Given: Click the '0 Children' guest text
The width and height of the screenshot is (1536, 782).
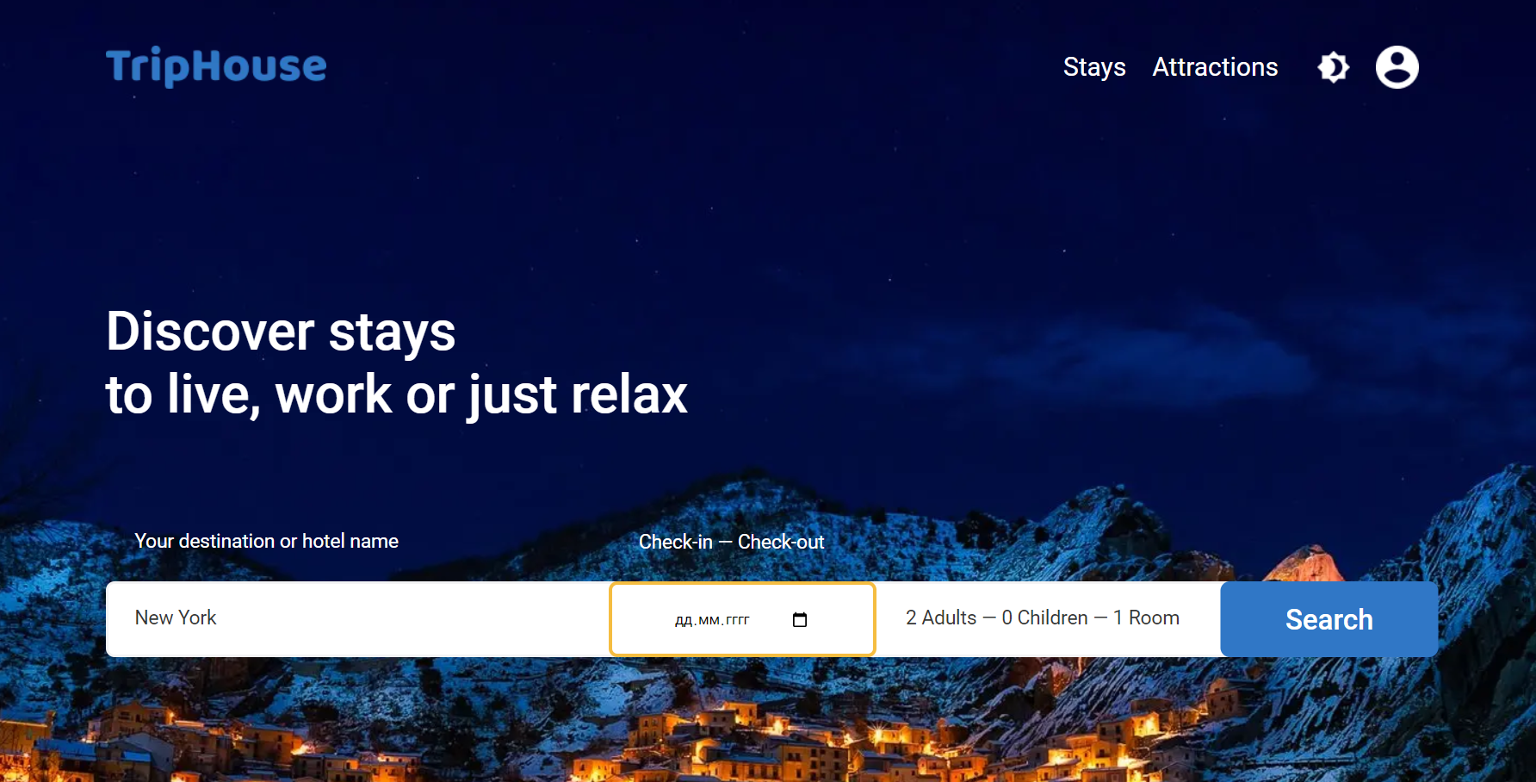Looking at the screenshot, I should 1044,618.
